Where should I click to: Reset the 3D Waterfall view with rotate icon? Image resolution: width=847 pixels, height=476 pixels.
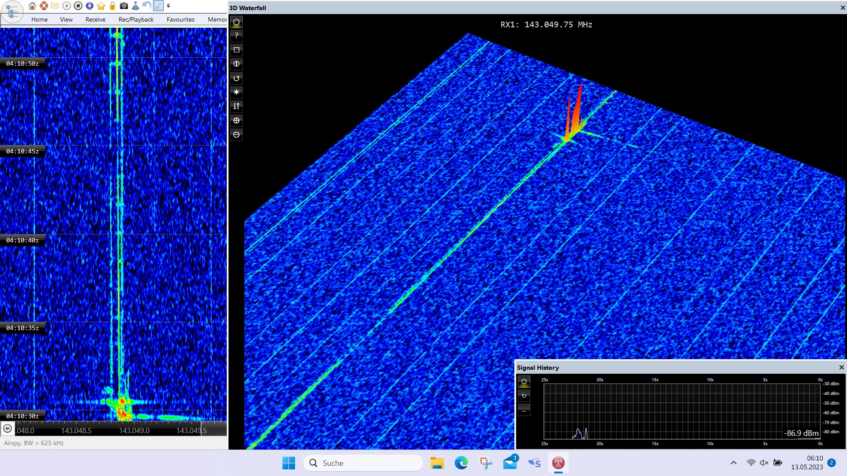click(236, 78)
